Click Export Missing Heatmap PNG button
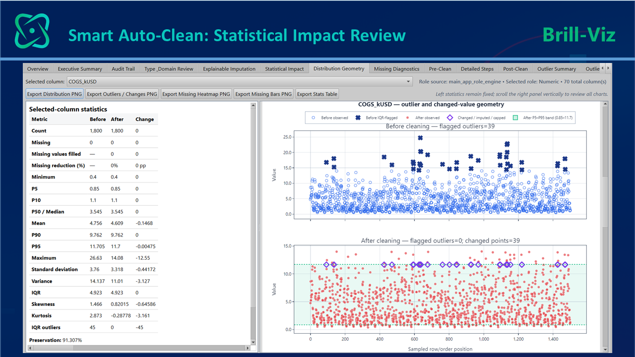The height and width of the screenshot is (357, 635). [196, 94]
